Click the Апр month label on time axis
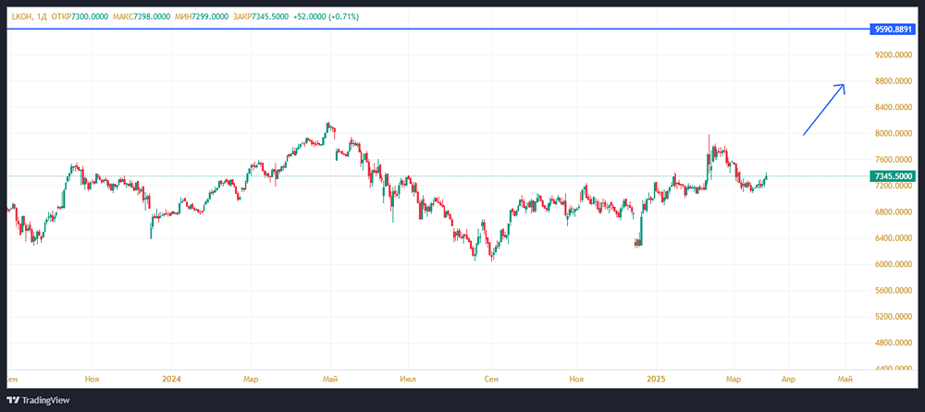925x412 pixels. 788,379
